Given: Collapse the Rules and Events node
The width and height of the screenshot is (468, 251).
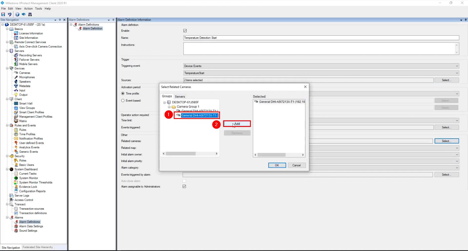Looking at the screenshot, I should [7, 125].
